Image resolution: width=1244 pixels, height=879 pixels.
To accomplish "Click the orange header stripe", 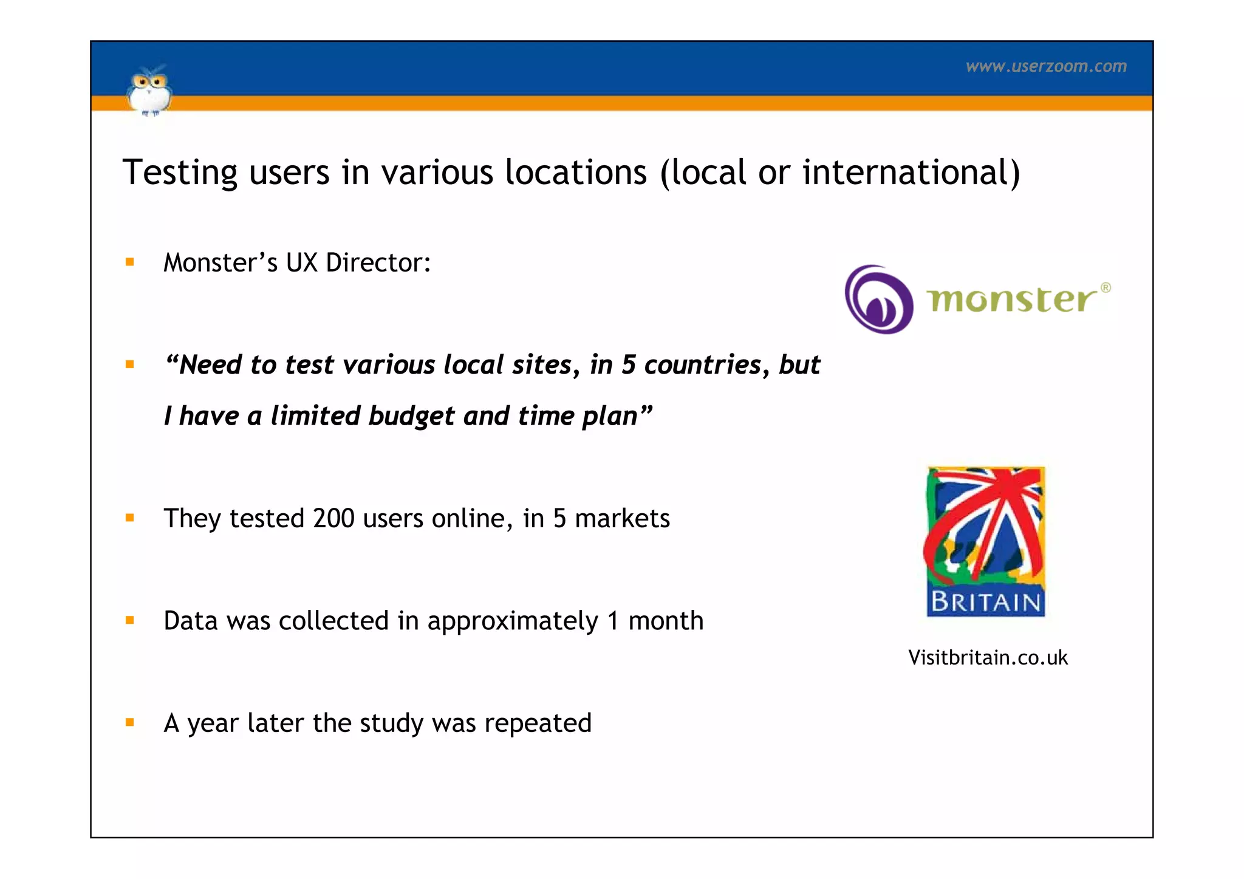I will pyautogui.click(x=607, y=103).
